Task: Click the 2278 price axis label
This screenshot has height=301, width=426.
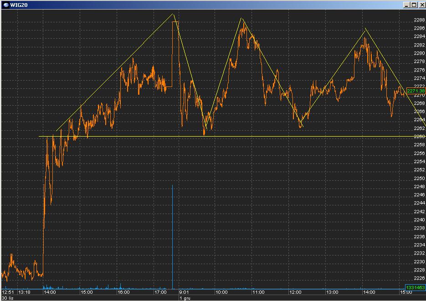Action: pos(419,61)
